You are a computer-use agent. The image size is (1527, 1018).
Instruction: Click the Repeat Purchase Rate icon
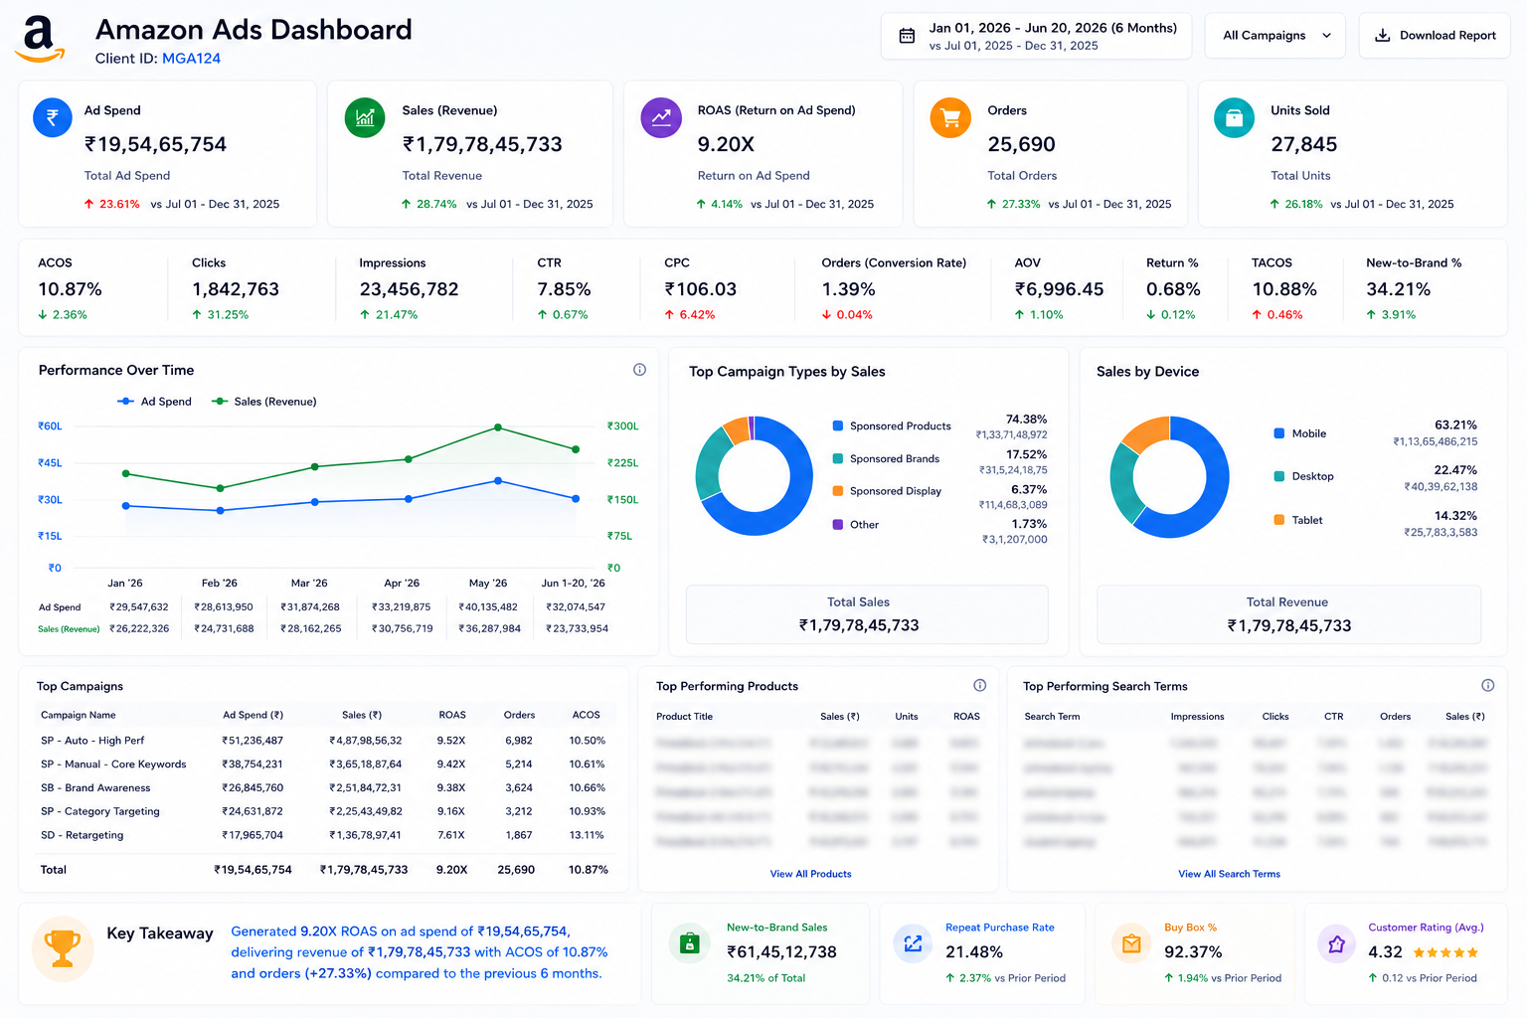coord(913,943)
